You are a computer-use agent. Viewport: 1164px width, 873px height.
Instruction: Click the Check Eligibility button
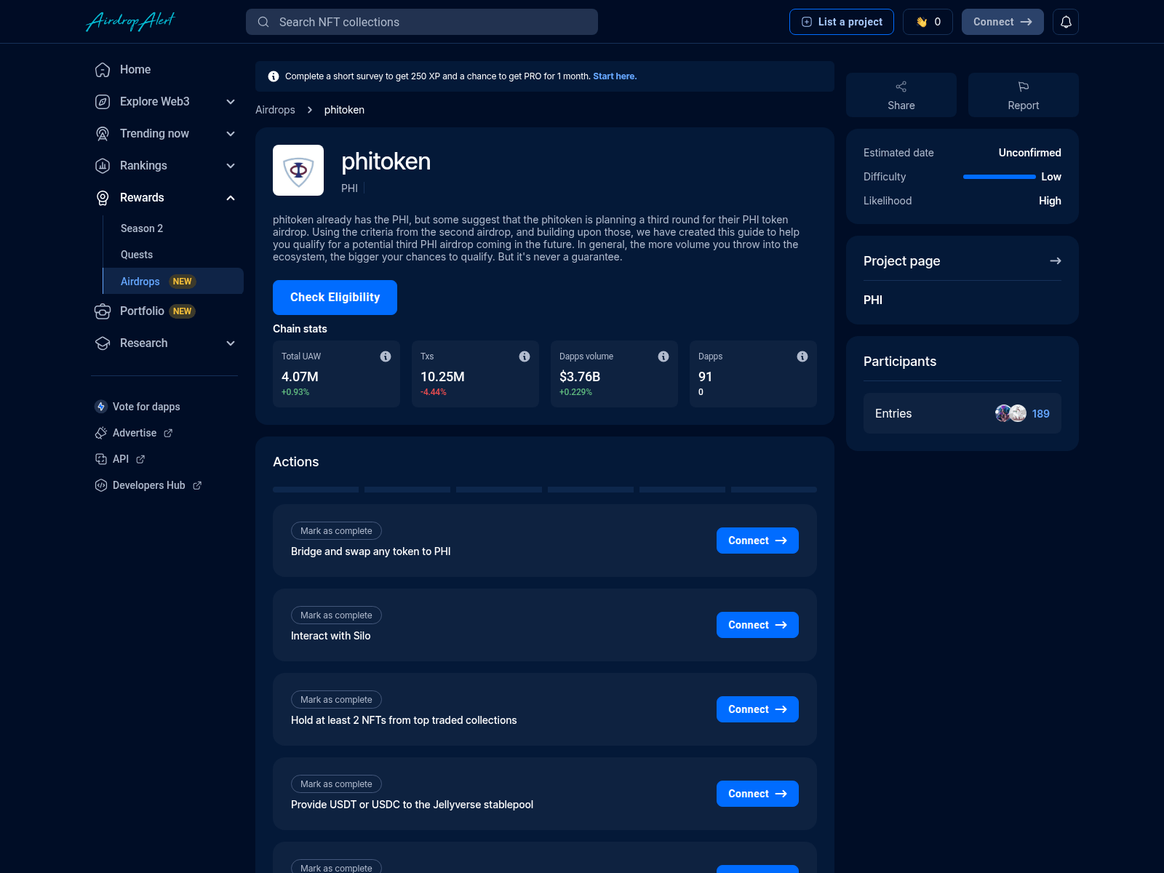(x=335, y=297)
